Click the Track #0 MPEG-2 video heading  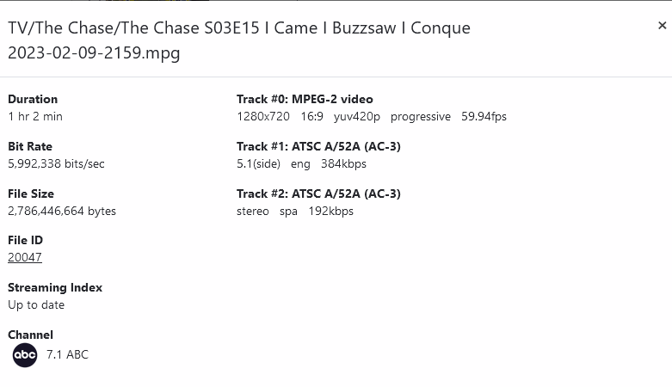coord(305,99)
